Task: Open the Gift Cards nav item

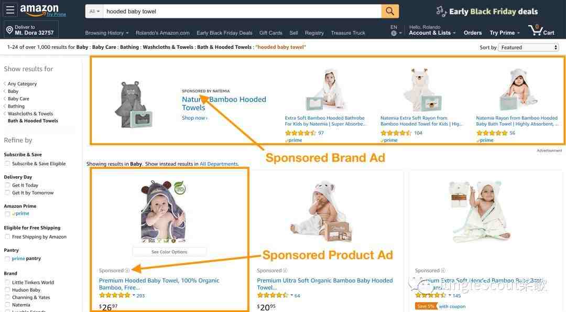Action: pos(271,33)
